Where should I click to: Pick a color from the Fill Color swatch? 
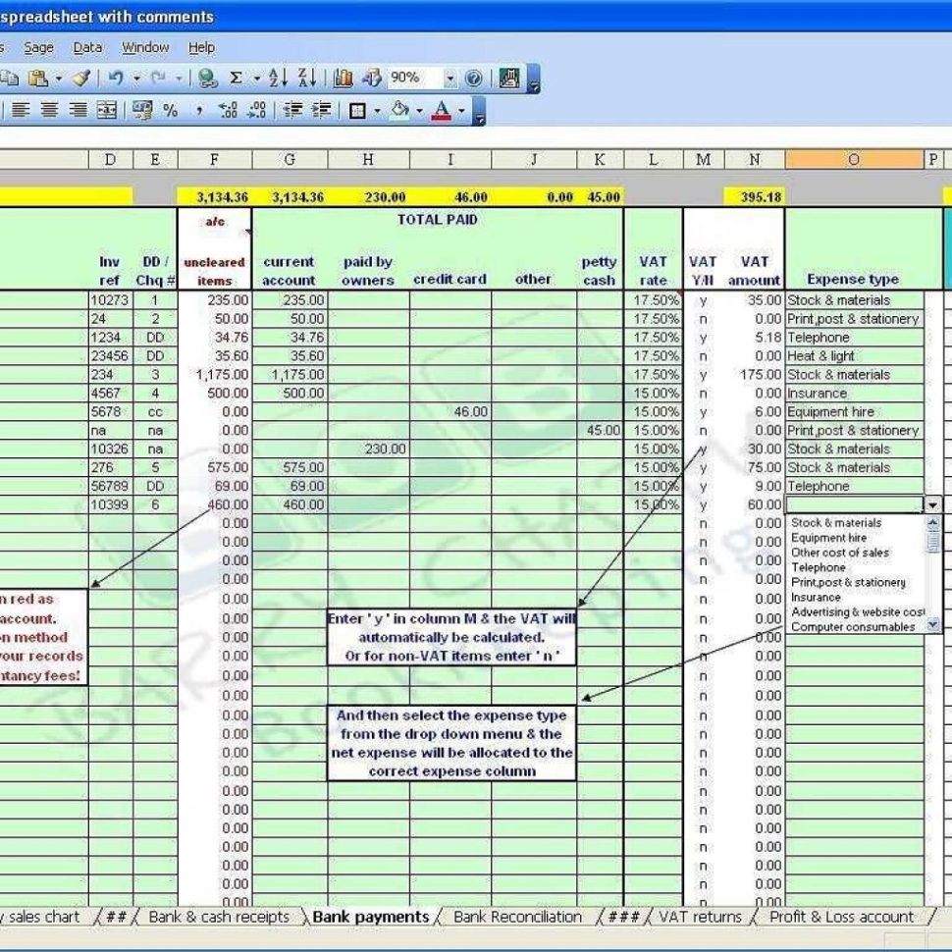coord(399,110)
